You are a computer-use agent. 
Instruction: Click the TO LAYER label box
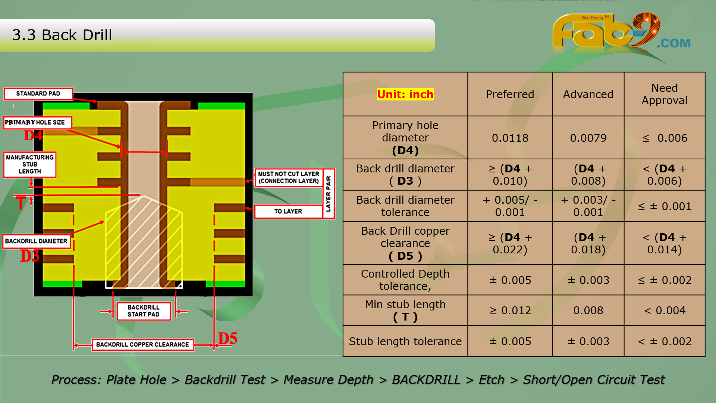(x=288, y=211)
